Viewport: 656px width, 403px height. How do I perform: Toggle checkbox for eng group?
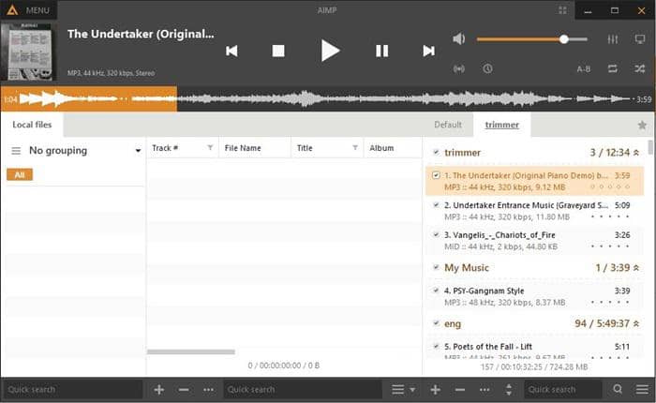[436, 323]
